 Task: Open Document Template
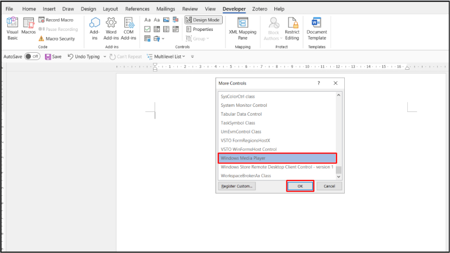[x=317, y=27]
